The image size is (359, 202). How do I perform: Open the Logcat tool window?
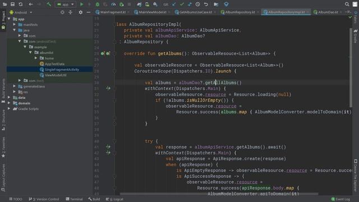(114, 199)
